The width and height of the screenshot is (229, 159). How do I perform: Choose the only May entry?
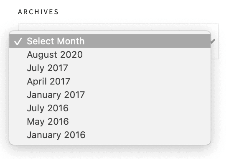click(x=110, y=121)
